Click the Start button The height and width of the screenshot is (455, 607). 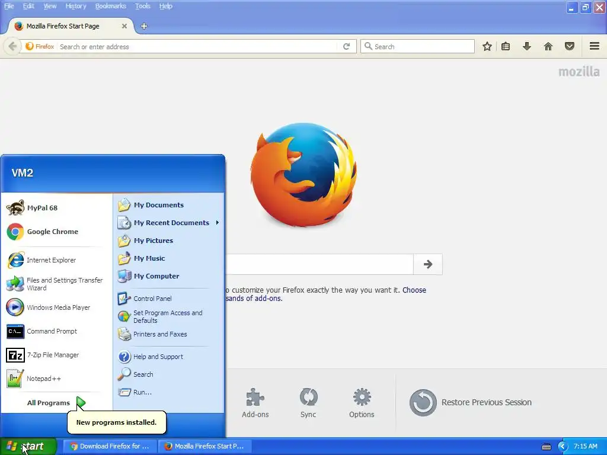28,446
